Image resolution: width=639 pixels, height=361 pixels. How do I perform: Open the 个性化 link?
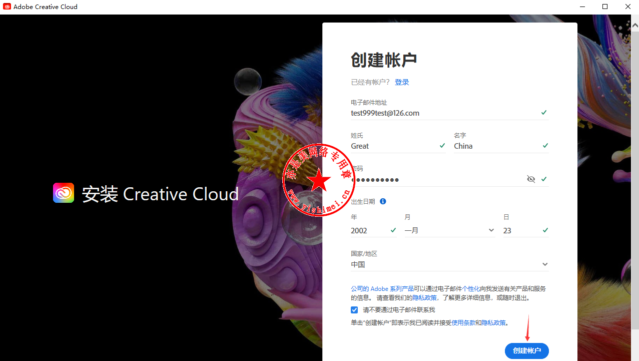[x=470, y=289]
